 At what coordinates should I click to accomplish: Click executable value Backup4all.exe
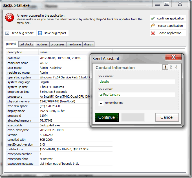(x=50, y=125)
